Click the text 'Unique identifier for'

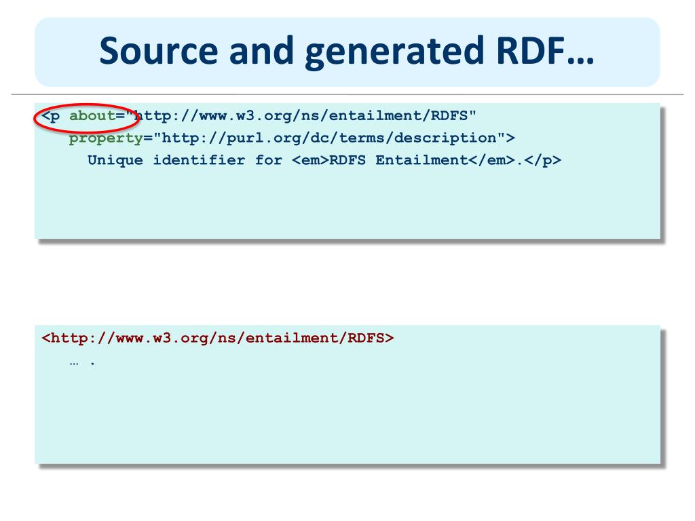185,160
